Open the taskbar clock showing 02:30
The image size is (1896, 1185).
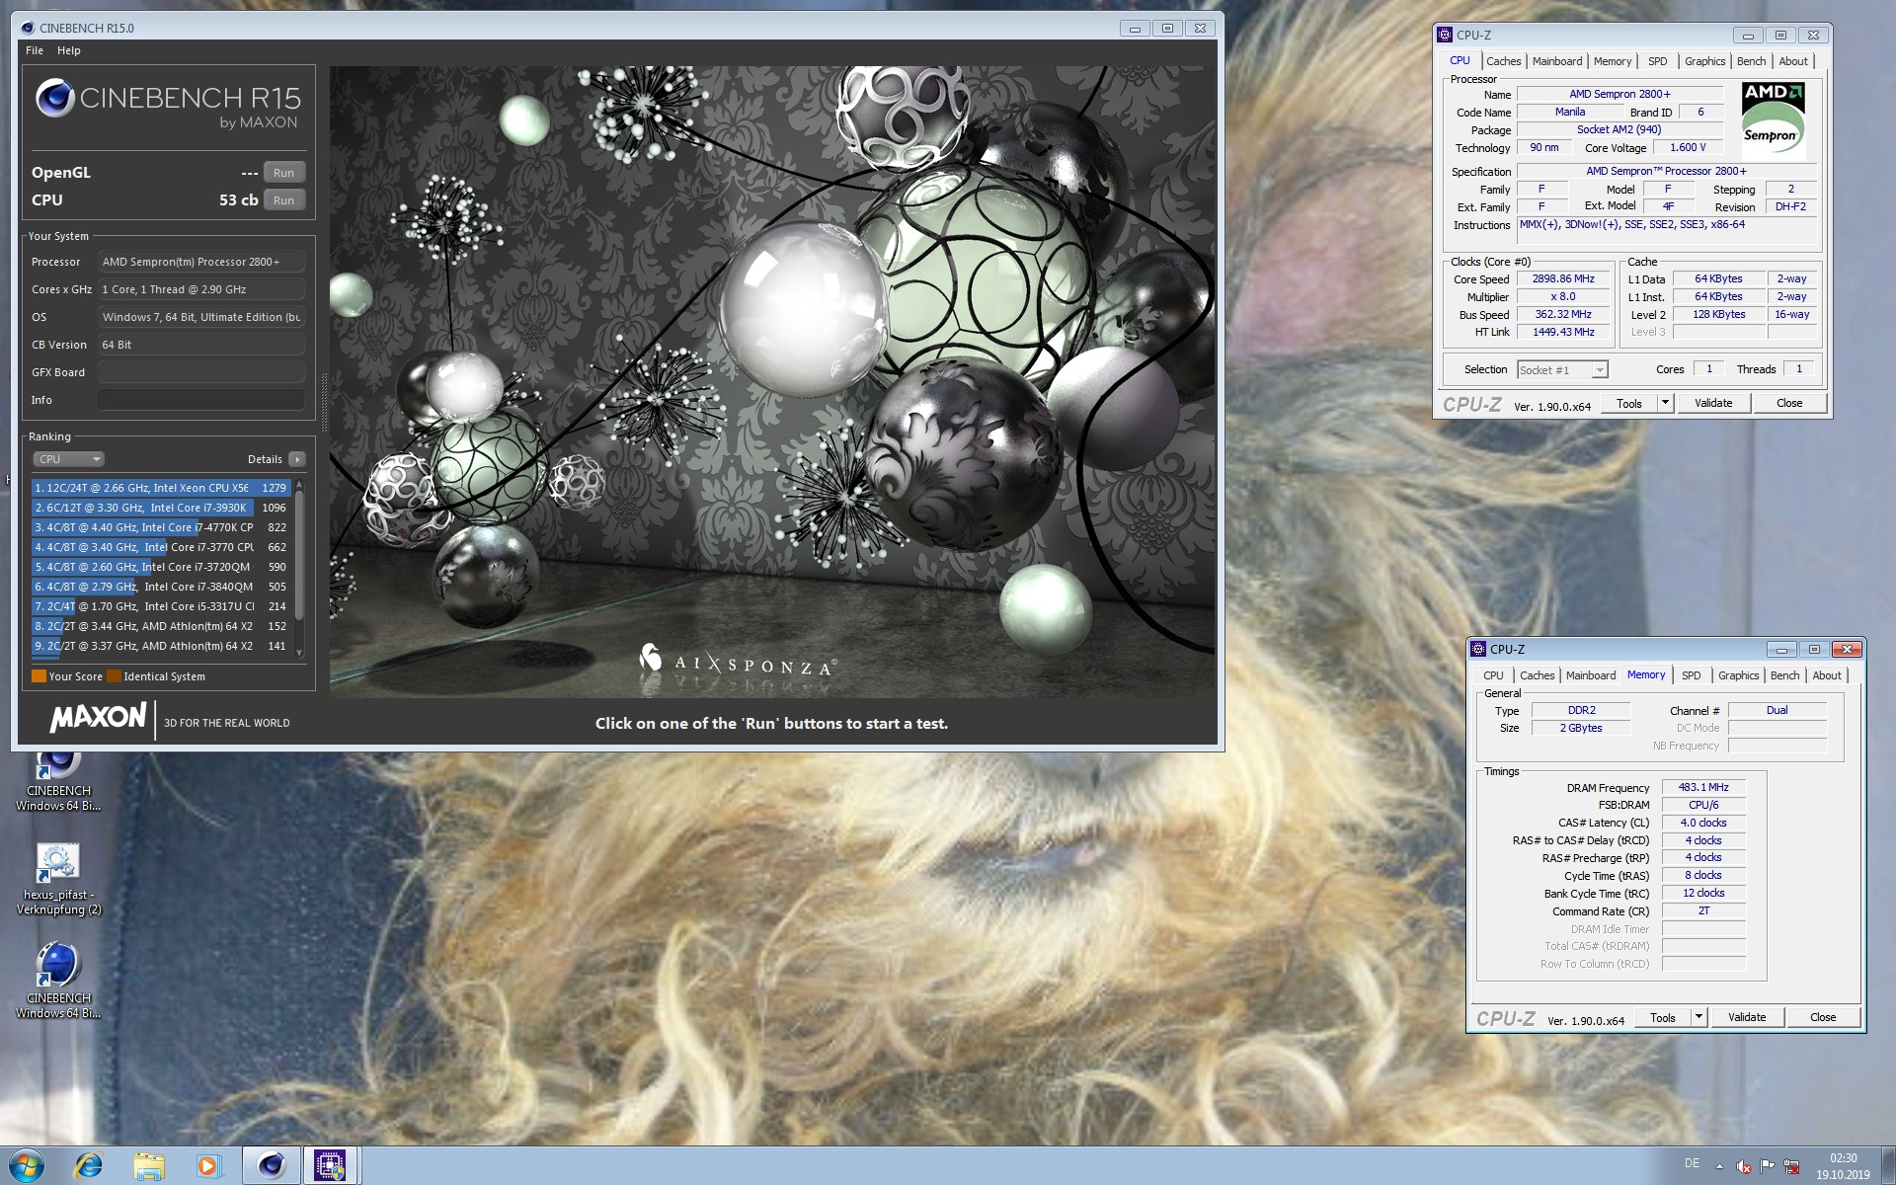point(1843,1166)
